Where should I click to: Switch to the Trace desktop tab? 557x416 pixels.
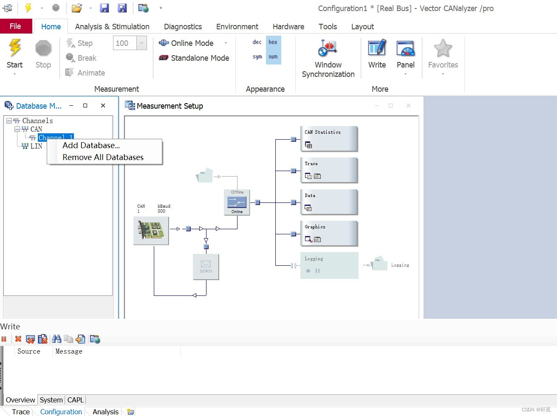pos(21,411)
